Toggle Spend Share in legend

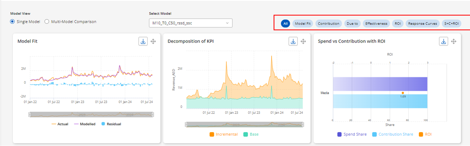352,134
